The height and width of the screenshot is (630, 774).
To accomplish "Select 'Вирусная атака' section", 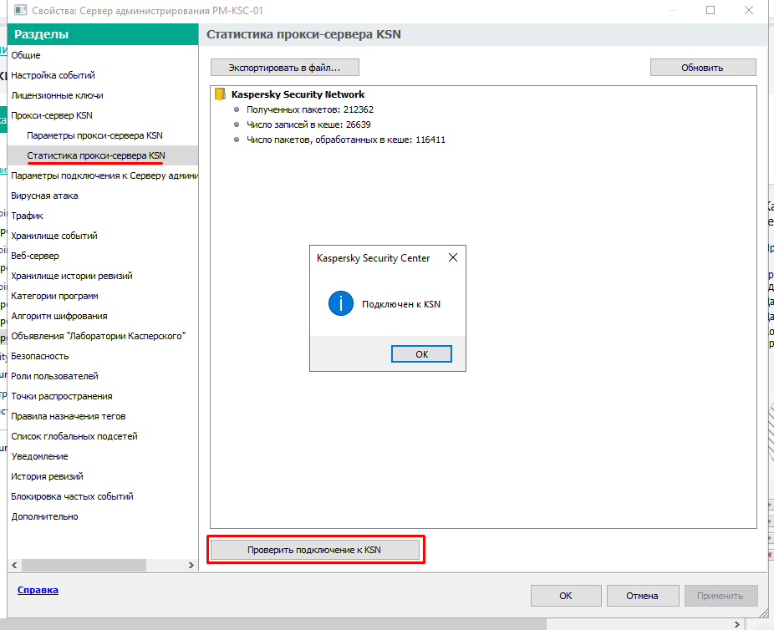I will pyautogui.click(x=103, y=196).
